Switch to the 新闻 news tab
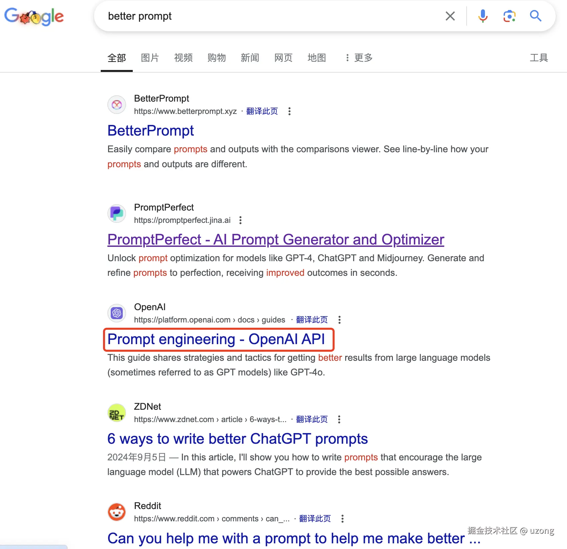The width and height of the screenshot is (567, 549). coord(250,58)
